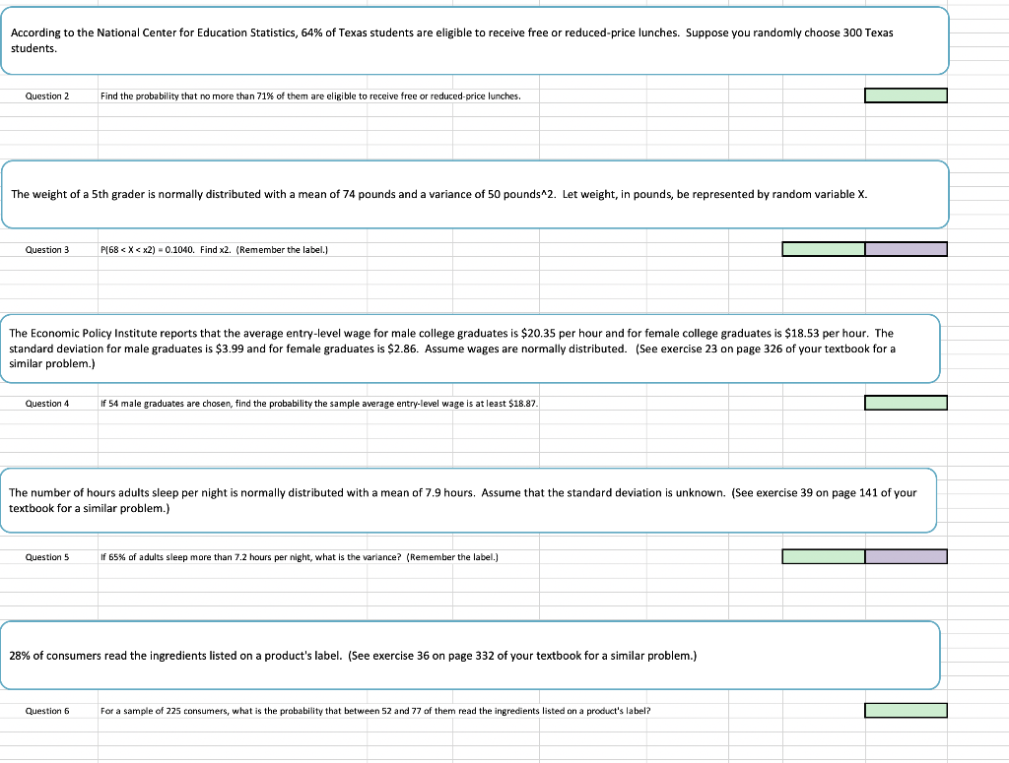Select the Economic Policy Institute text box
1009x763 pixels.
(x=470, y=349)
